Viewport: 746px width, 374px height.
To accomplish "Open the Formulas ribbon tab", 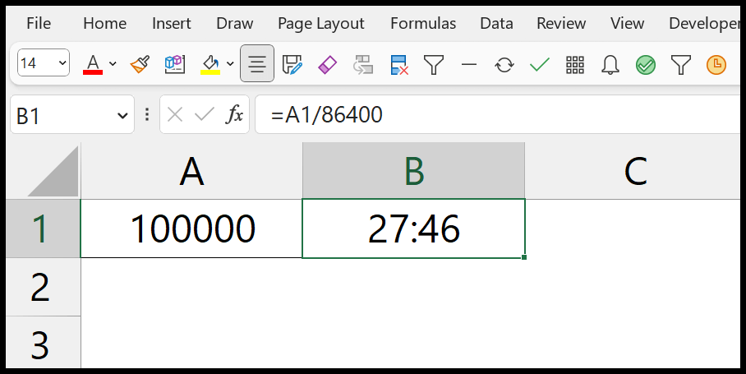I will tap(423, 23).
